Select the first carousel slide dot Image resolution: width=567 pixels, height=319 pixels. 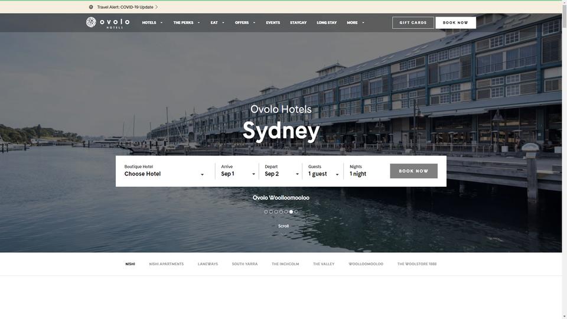tap(266, 212)
